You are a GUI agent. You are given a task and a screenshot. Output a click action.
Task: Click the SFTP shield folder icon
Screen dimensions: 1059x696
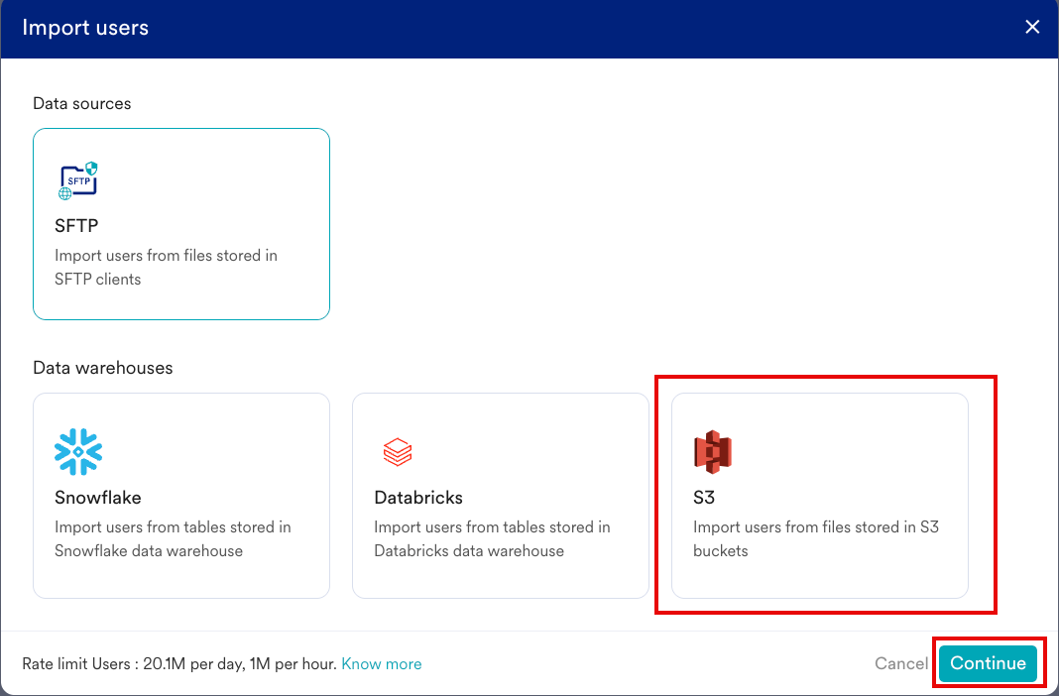(78, 180)
